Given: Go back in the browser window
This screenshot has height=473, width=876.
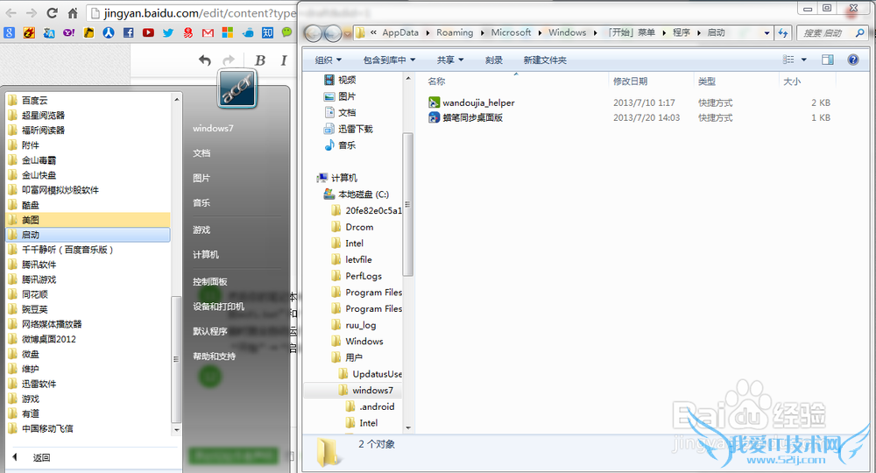Looking at the screenshot, I should pos(11,13).
